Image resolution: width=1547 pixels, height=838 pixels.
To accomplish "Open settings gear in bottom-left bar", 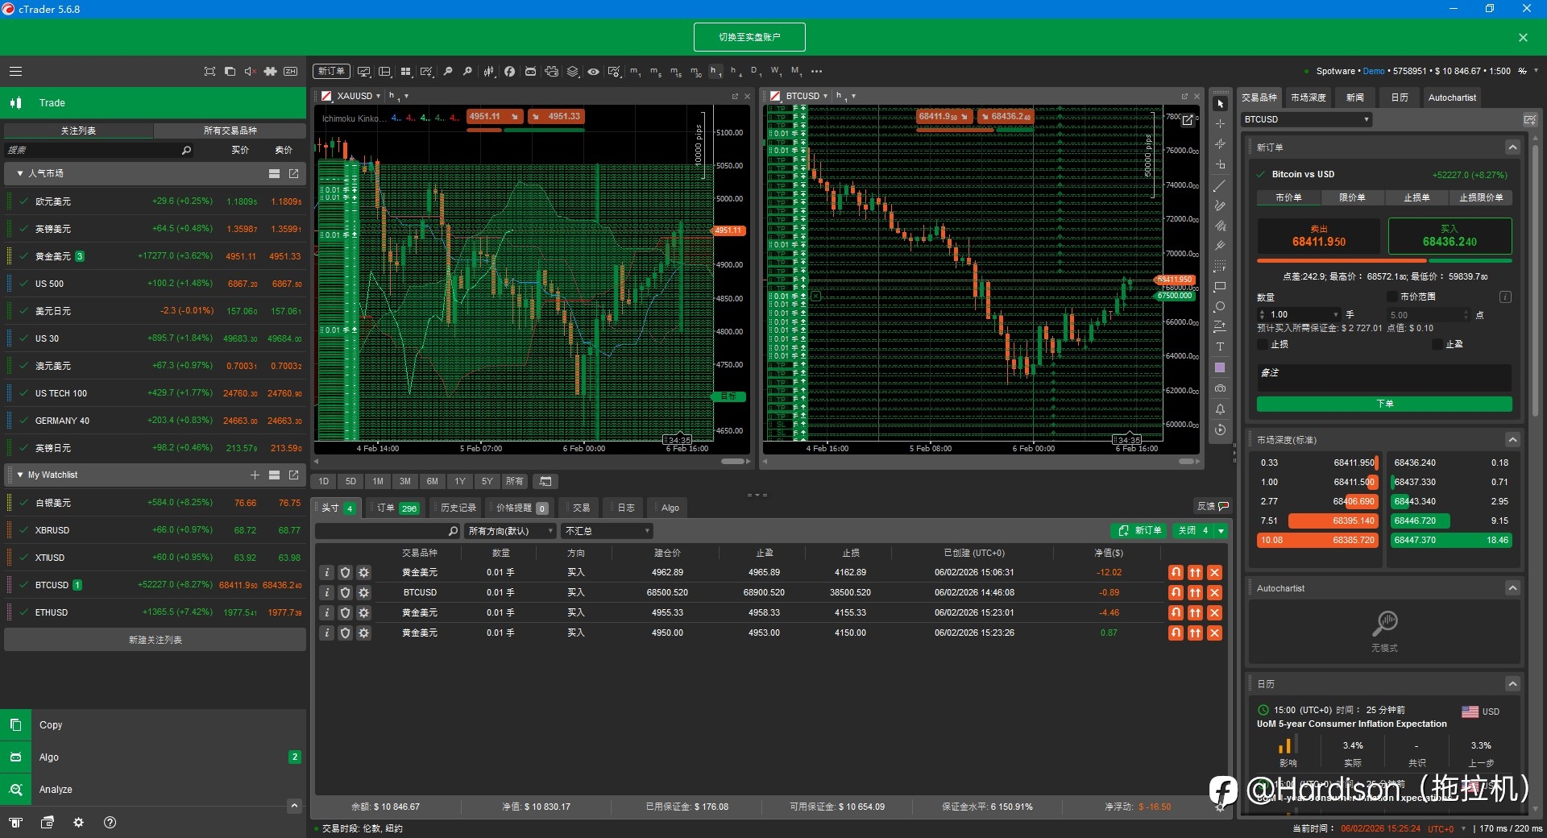I will click(78, 823).
